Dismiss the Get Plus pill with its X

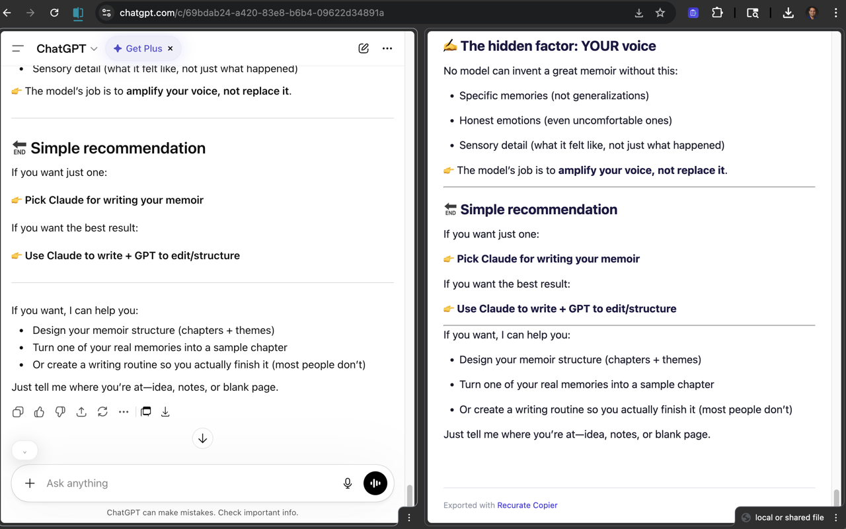170,48
